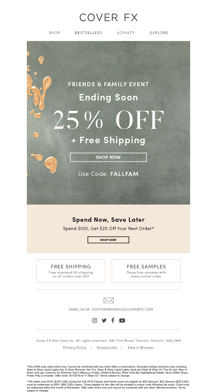The width and height of the screenshot is (217, 392).
Task: Open the Loyalty navigation item
Action: pos(126,33)
